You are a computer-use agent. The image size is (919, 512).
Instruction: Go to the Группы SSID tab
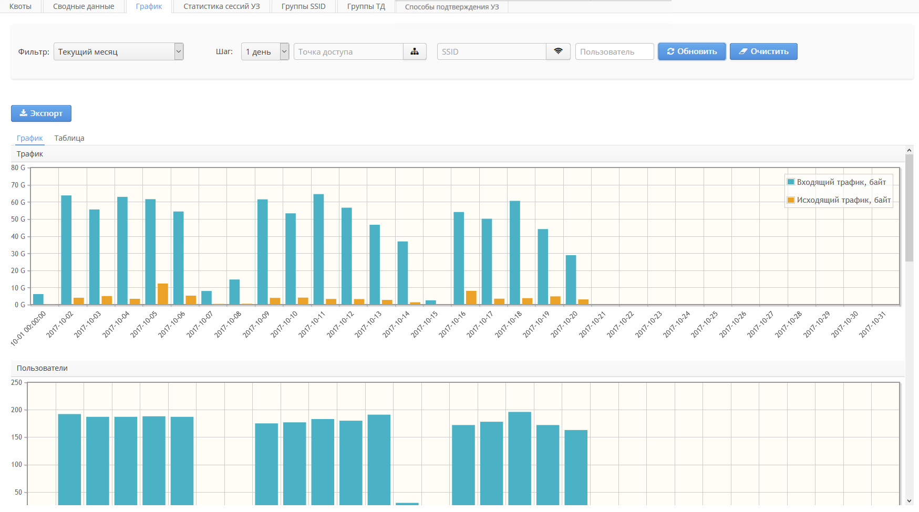point(303,6)
